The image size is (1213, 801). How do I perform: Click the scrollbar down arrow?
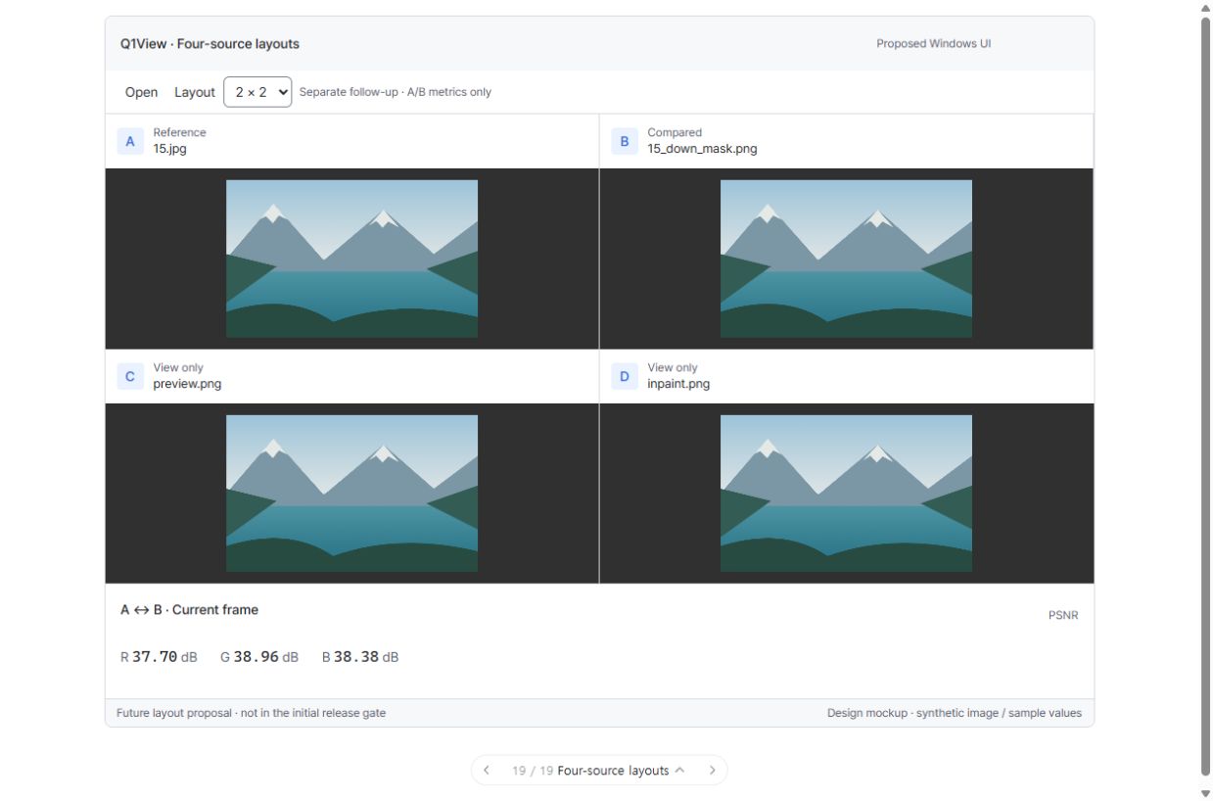click(x=1205, y=793)
